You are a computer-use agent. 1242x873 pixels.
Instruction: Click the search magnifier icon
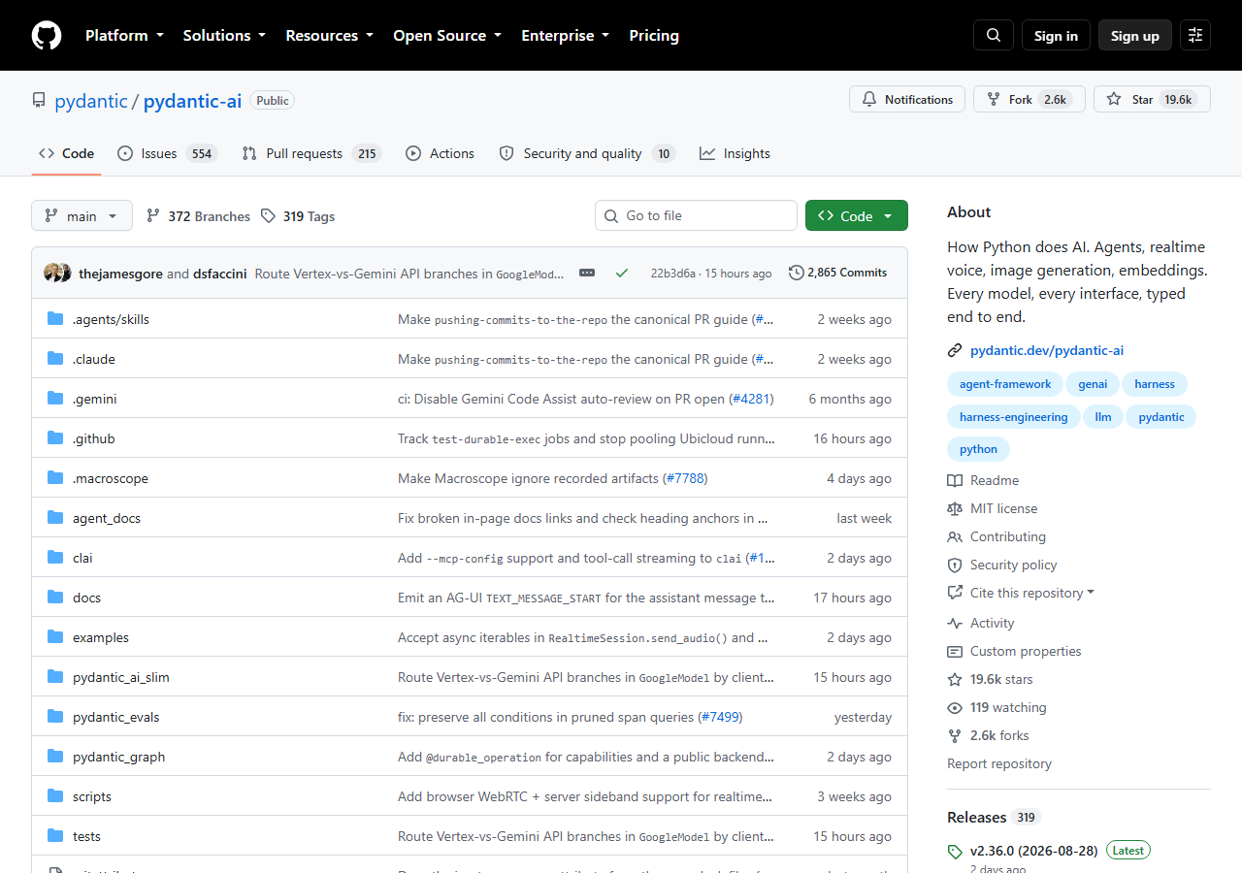(x=994, y=35)
